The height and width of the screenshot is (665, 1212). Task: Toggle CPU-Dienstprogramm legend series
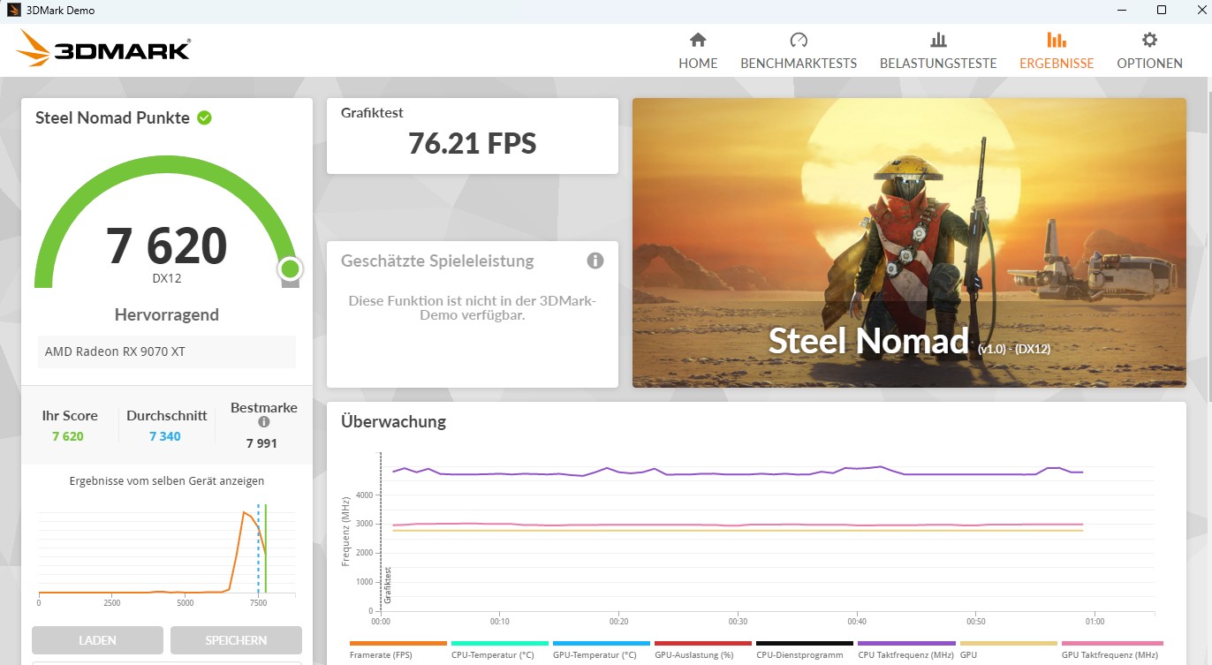(805, 650)
